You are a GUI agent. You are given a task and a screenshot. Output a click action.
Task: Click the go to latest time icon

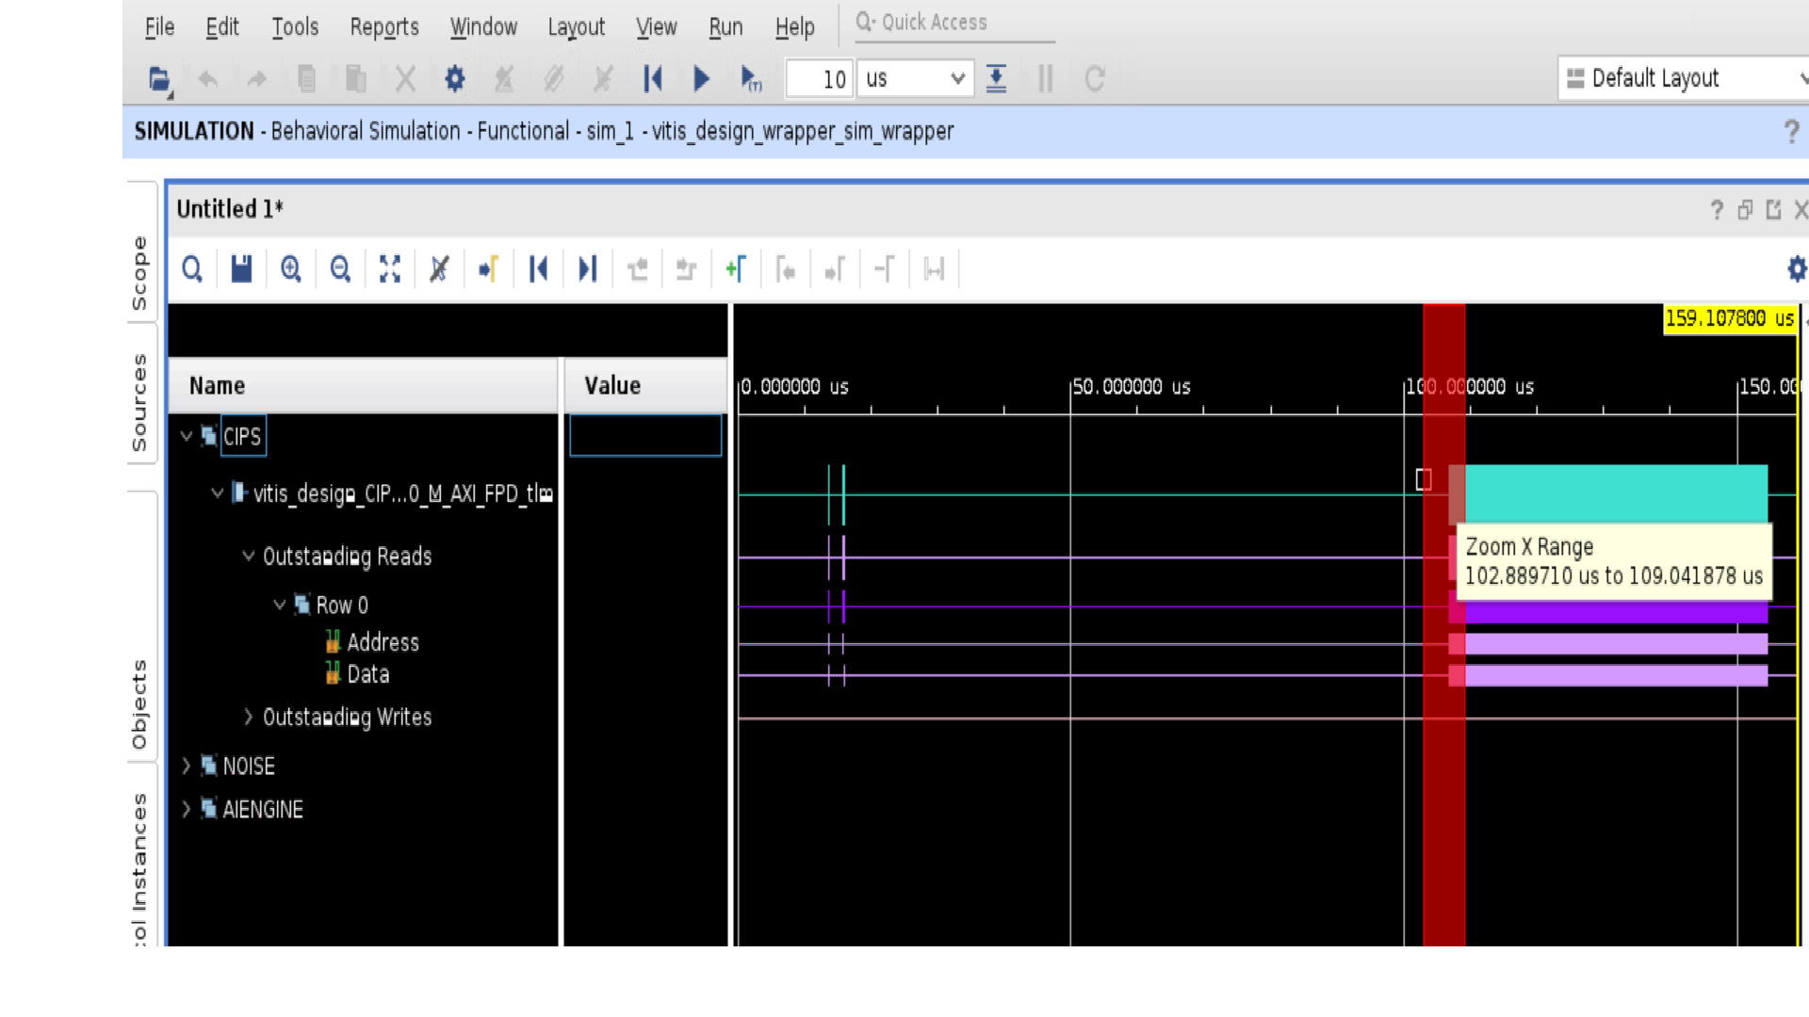(588, 269)
